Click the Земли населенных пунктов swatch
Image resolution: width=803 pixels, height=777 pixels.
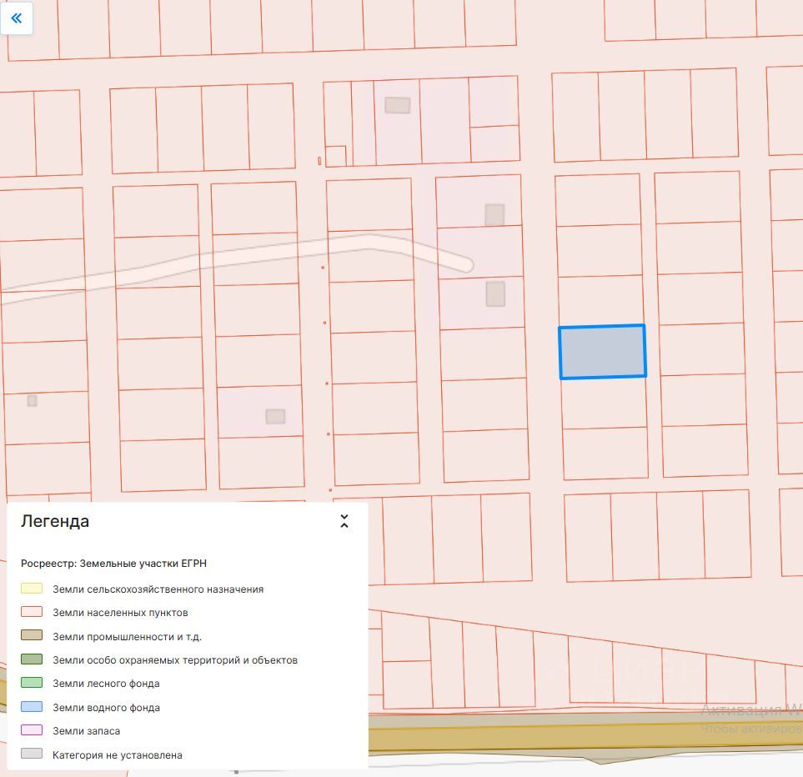pos(32,612)
